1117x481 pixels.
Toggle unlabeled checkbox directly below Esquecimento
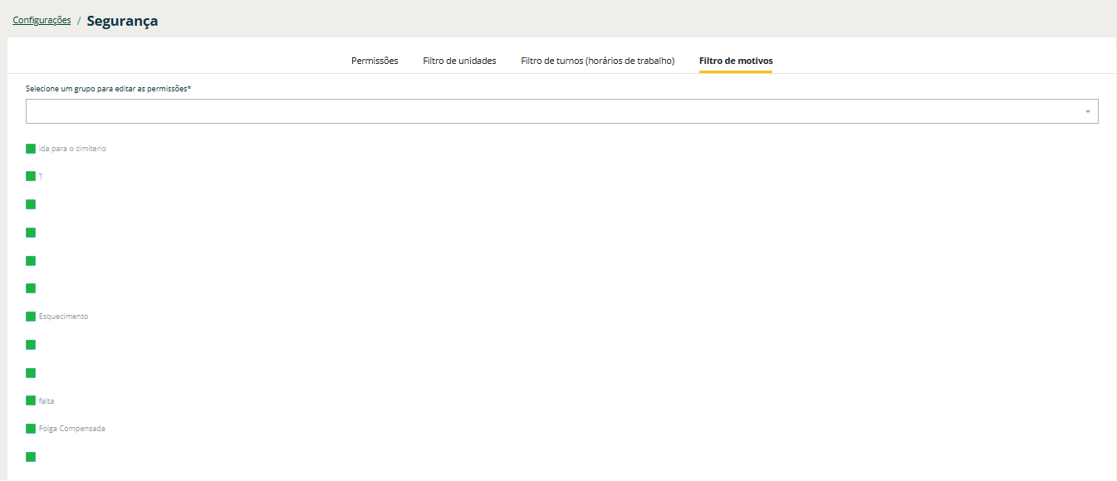click(x=31, y=345)
